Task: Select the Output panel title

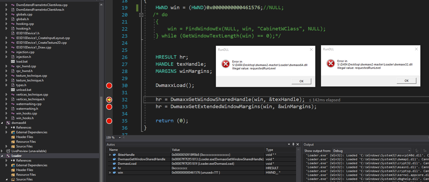Action: point(309,145)
